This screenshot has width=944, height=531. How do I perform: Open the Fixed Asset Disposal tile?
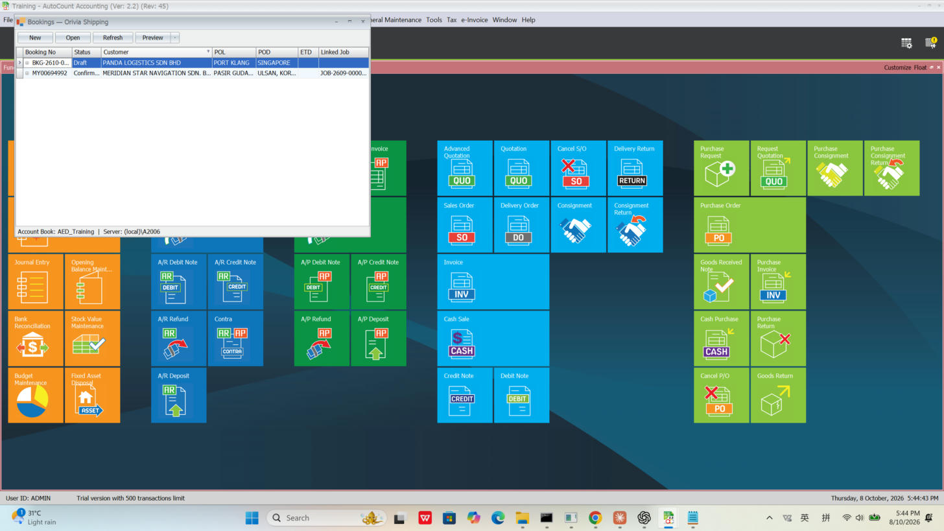pos(92,395)
